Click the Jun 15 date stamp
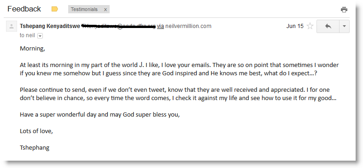 tap(295, 26)
